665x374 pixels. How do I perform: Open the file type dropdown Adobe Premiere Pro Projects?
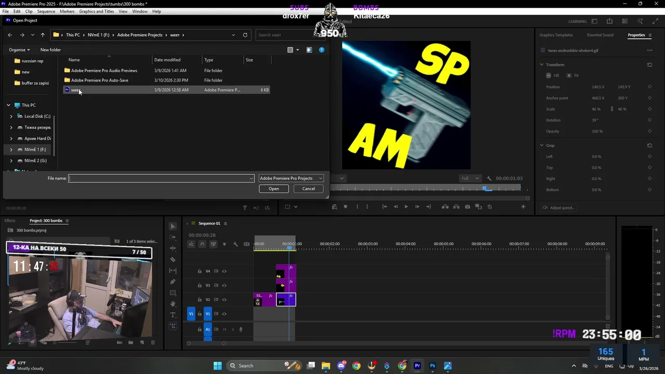coord(291,178)
